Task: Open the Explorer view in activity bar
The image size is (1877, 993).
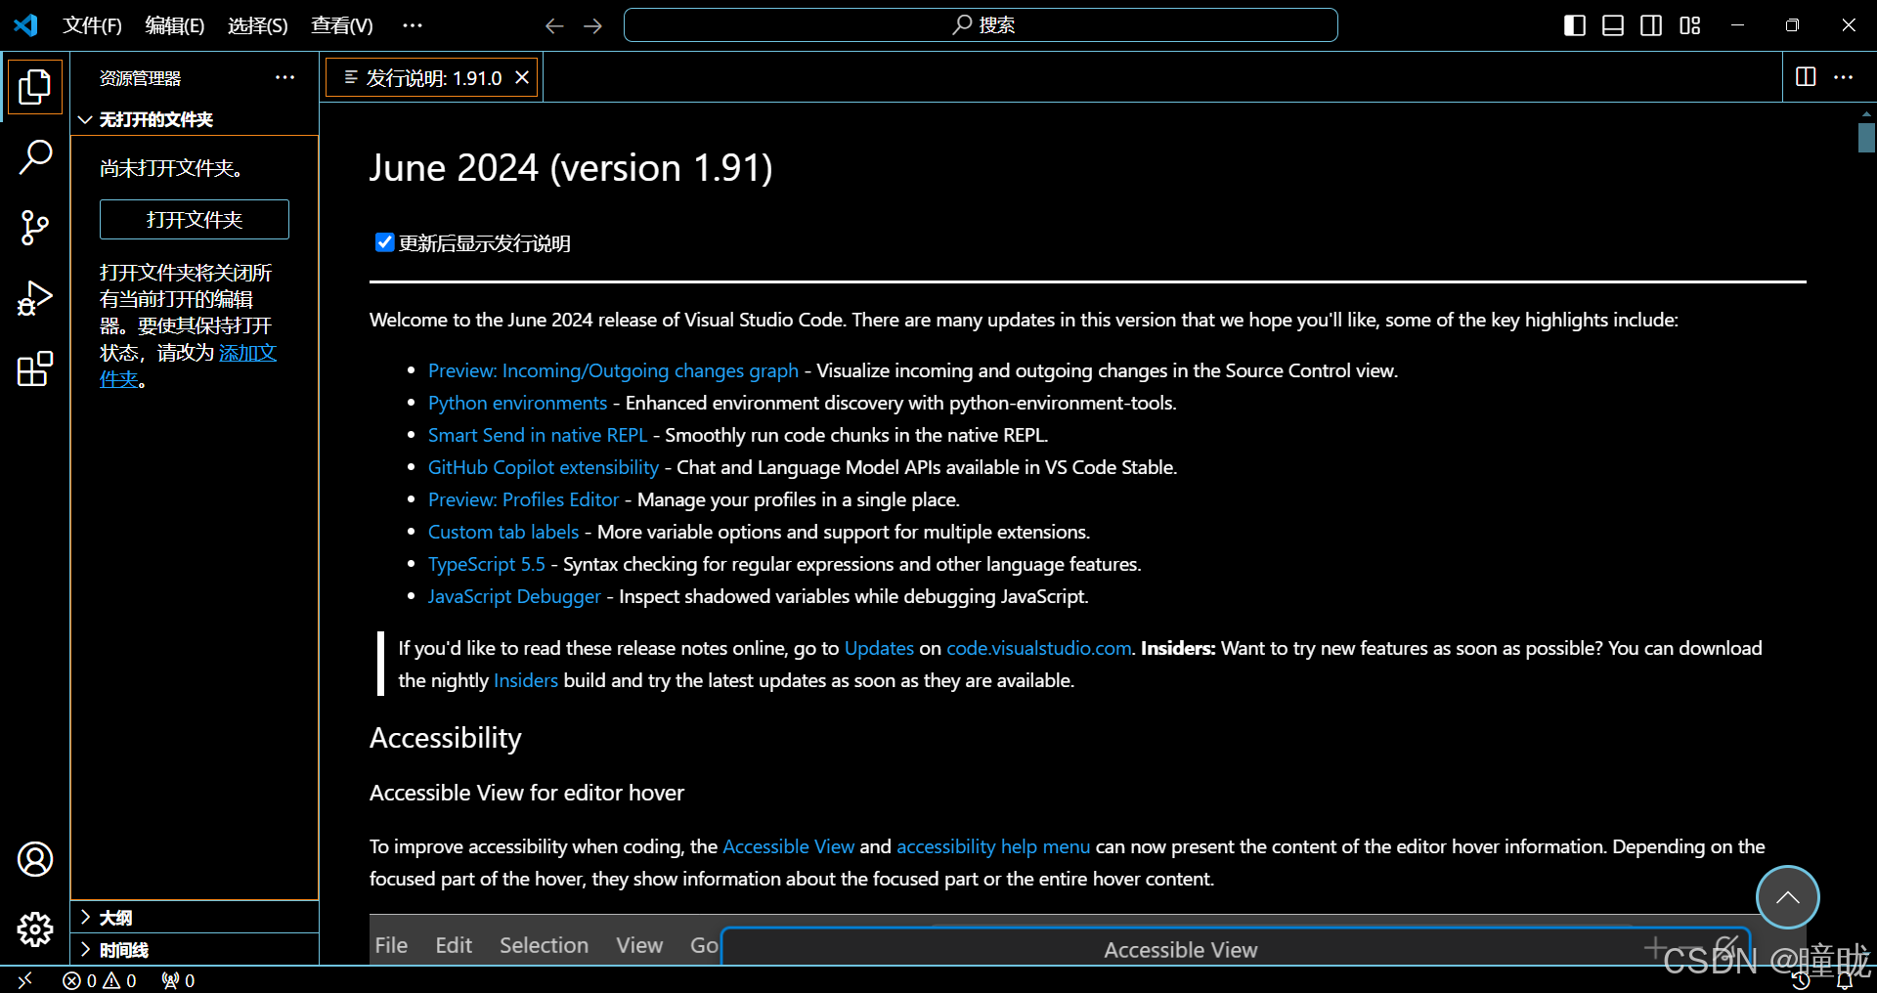Action: point(35,87)
